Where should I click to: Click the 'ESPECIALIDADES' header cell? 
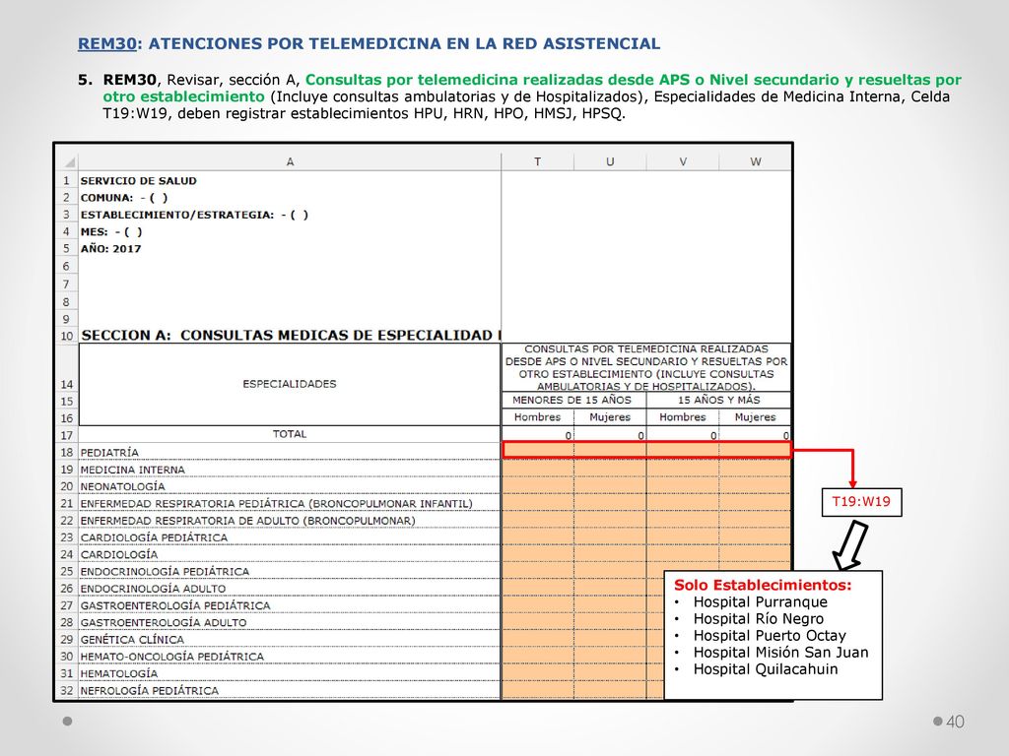pos(290,384)
